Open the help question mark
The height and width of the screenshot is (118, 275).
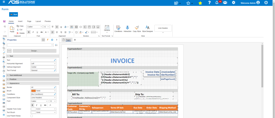click(209, 3)
